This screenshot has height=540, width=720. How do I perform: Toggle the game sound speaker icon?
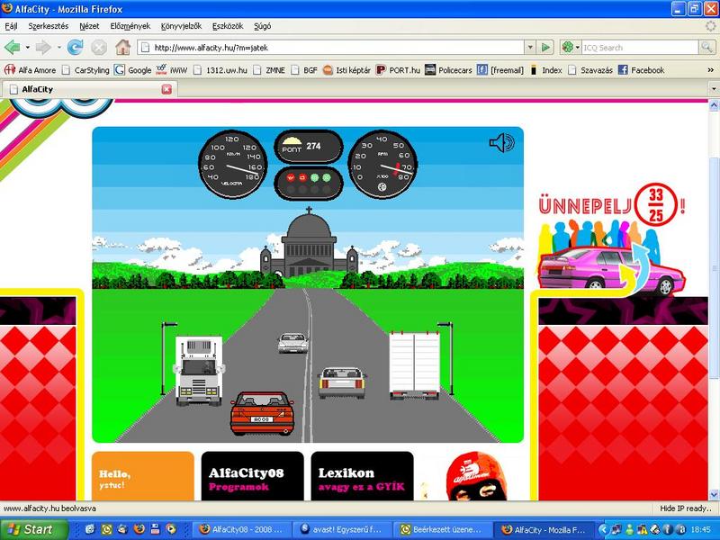502,143
